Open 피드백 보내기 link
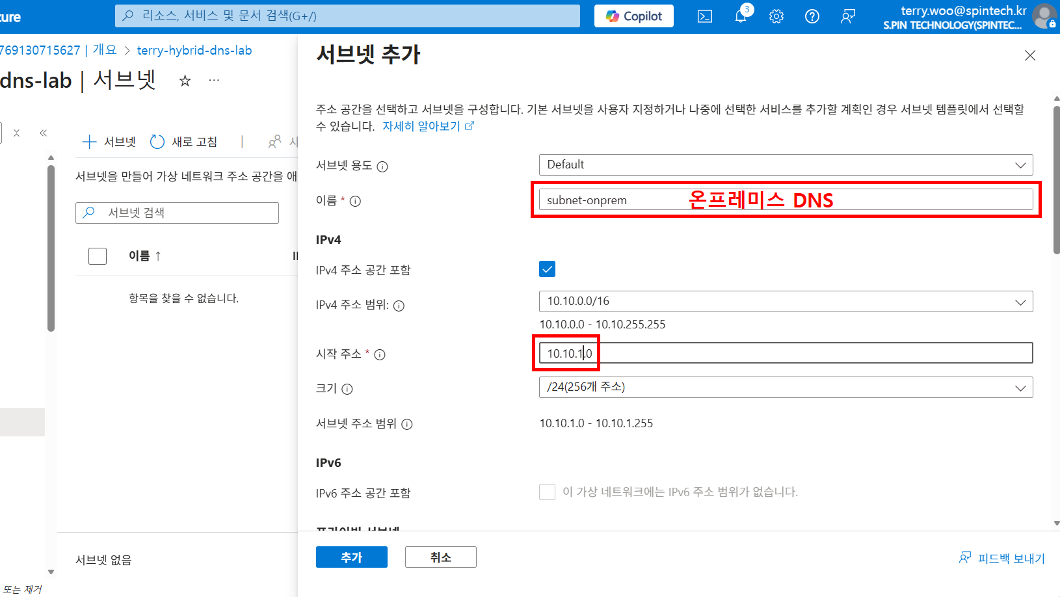The width and height of the screenshot is (1060, 597). (1002, 558)
